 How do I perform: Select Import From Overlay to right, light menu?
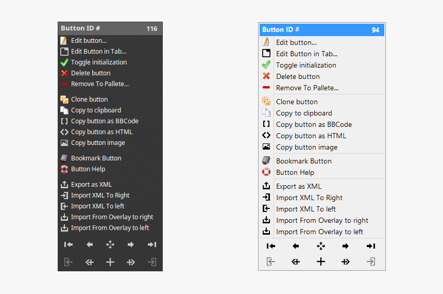pos(322,220)
